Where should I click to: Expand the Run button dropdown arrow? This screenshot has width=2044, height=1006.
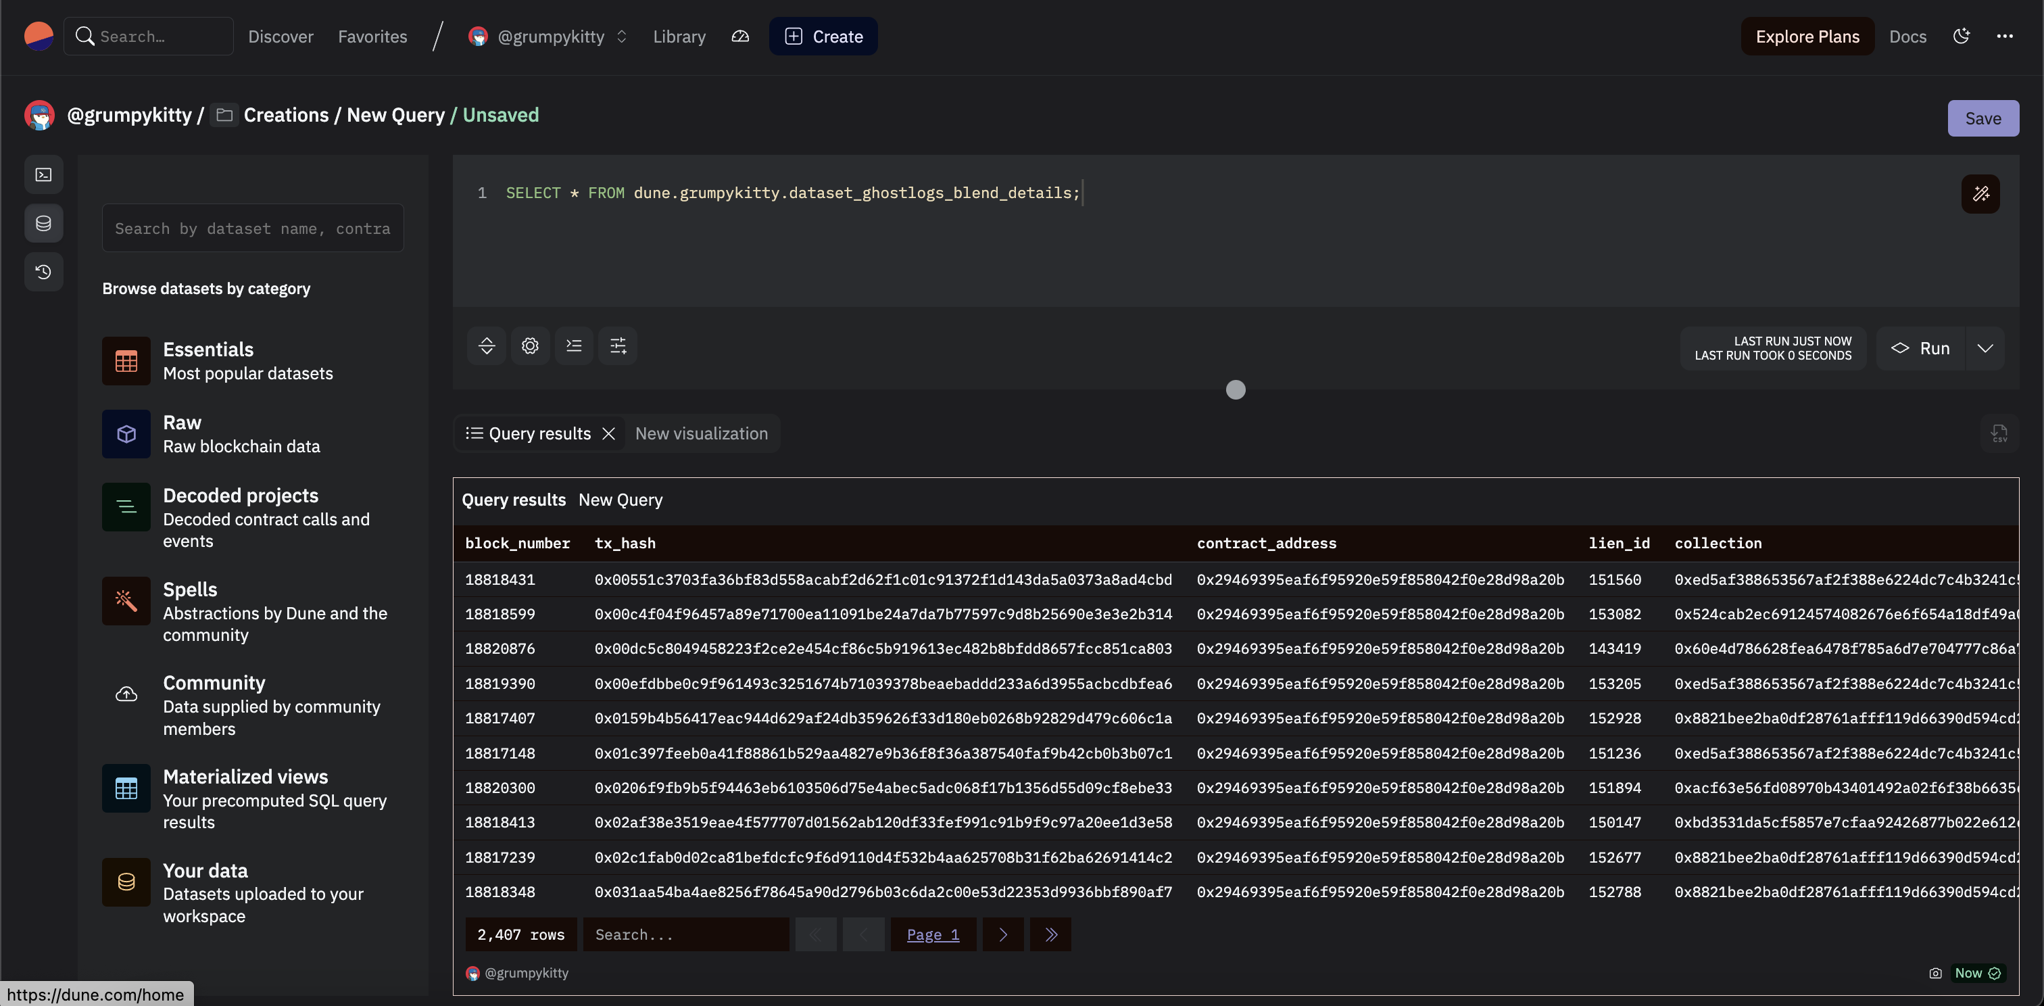[x=1985, y=348]
